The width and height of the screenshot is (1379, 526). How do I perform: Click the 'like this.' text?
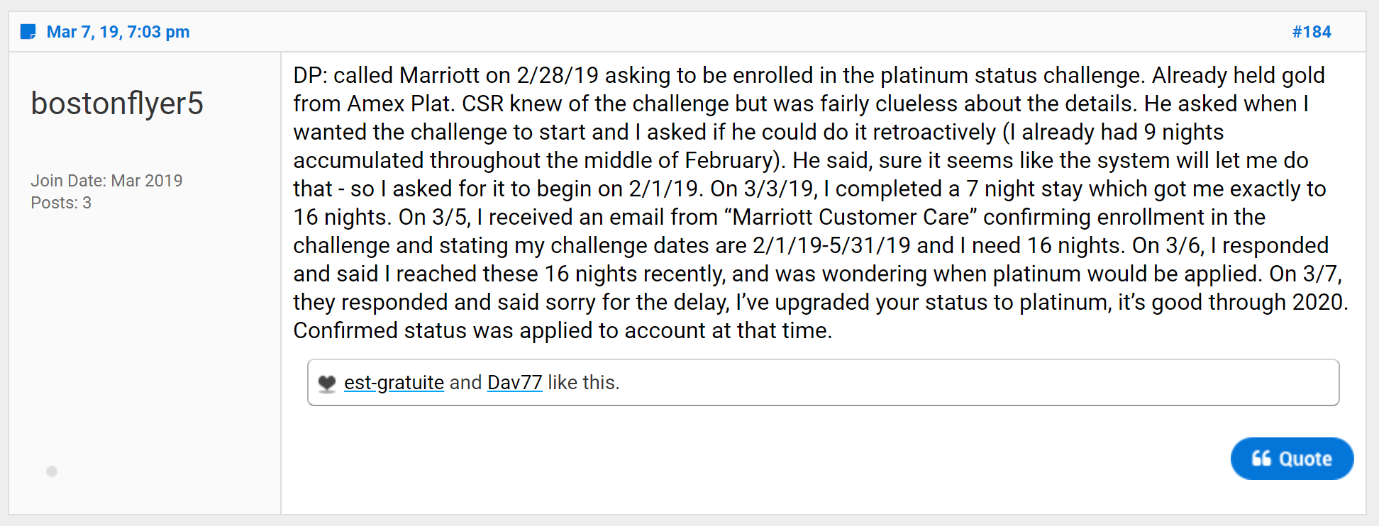(x=583, y=383)
